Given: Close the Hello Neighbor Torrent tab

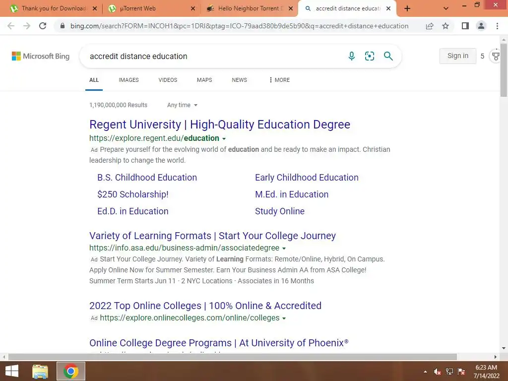Looking at the screenshot, I should click(291, 8).
